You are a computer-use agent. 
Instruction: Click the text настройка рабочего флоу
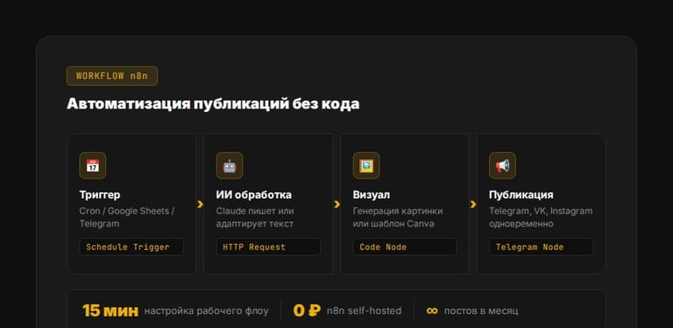point(207,311)
